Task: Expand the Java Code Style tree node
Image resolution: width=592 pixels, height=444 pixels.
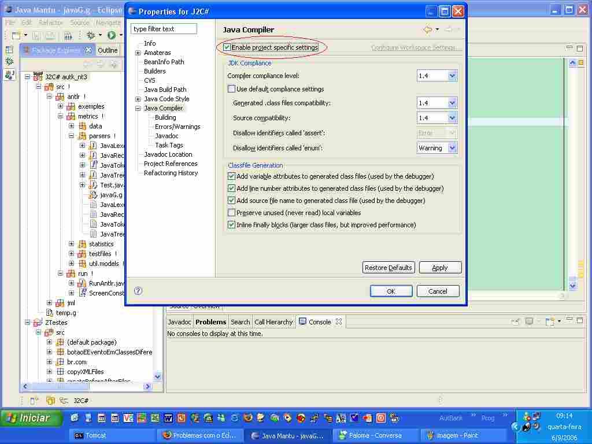Action: (138, 99)
